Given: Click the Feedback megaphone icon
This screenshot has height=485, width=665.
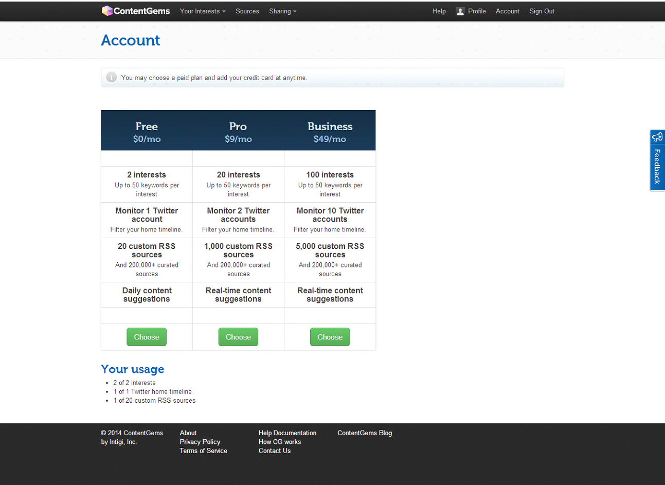Looking at the screenshot, I should pos(657,137).
